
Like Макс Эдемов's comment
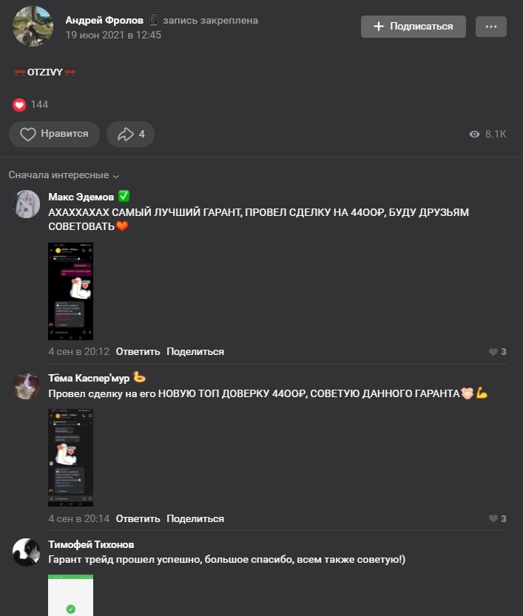click(497, 351)
